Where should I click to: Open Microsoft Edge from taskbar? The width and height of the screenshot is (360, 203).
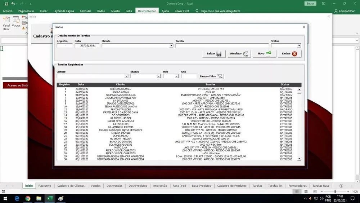coord(17,198)
